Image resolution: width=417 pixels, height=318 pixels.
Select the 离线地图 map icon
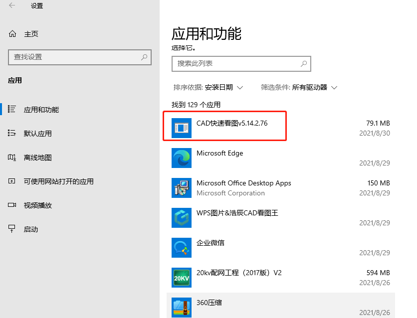click(x=11, y=158)
